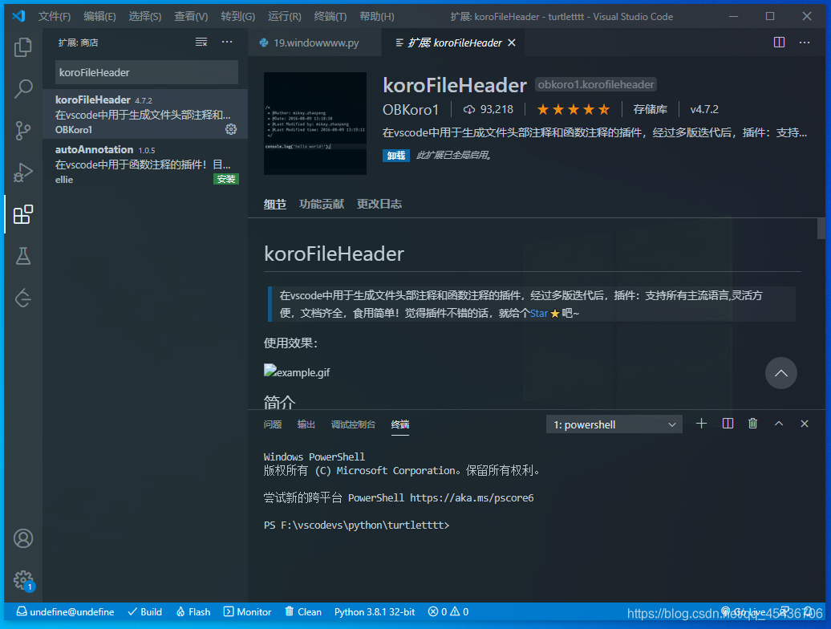Screen dimensions: 831x629
Task: Select autoAnnotation in extension list
Action: click(x=145, y=164)
